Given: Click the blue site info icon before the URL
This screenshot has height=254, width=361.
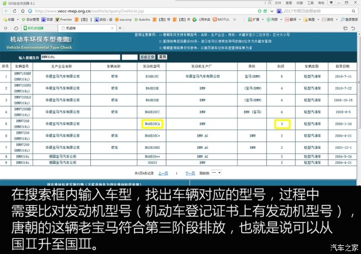Looking at the screenshot, I should [30, 11].
